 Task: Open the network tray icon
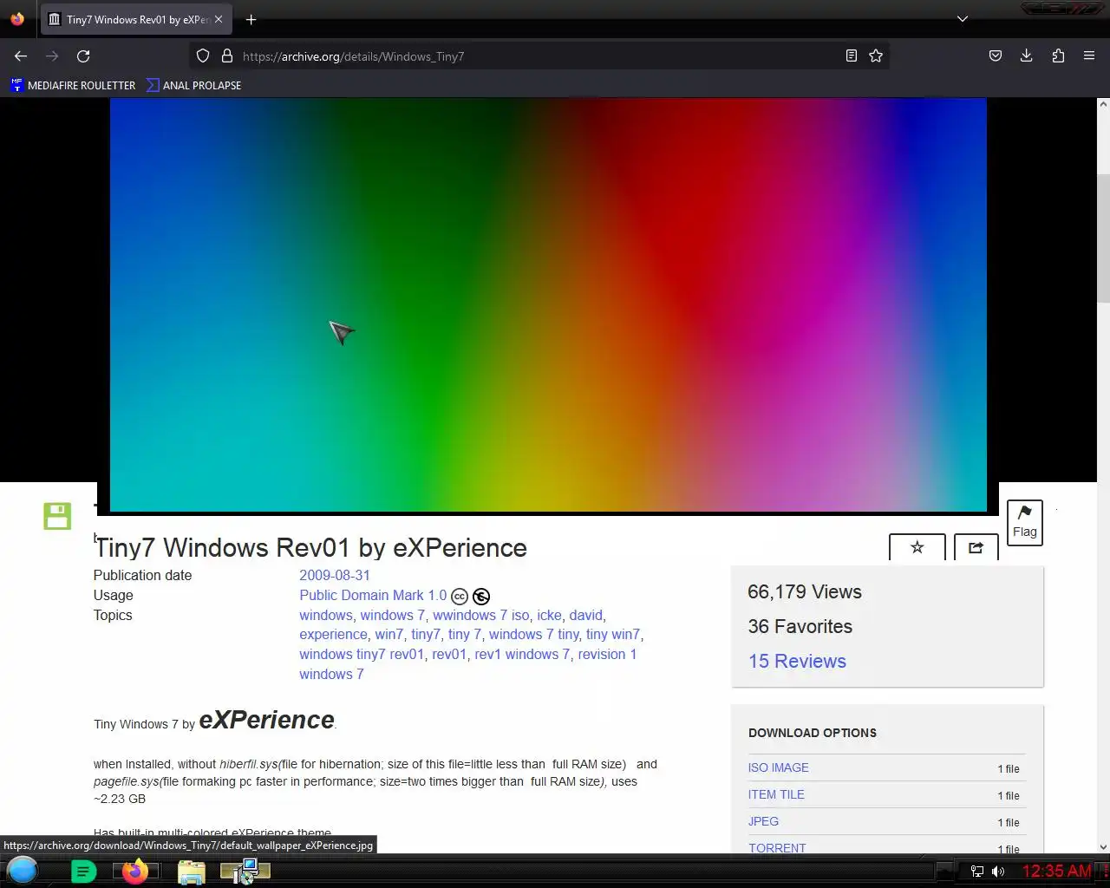tap(977, 872)
